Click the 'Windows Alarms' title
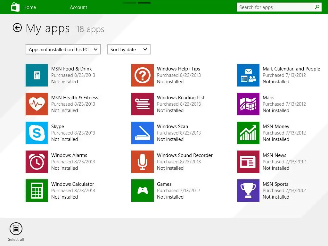The height and width of the screenshot is (246, 328). point(69,155)
